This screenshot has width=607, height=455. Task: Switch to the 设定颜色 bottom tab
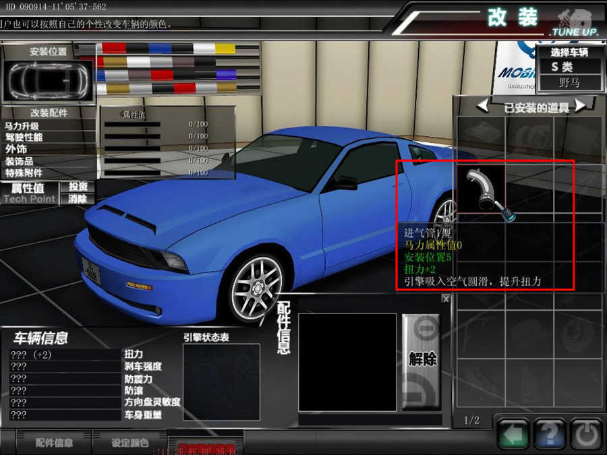129,443
